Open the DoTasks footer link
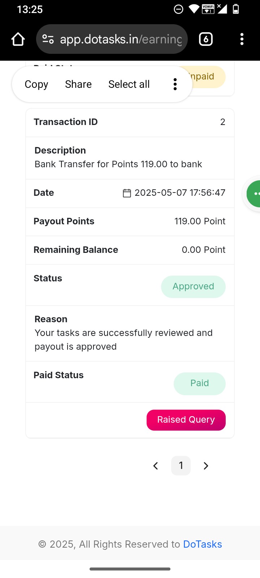The image size is (260, 578). 202,544
